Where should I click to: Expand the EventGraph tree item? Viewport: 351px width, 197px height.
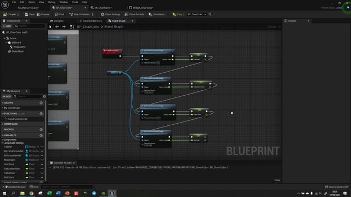pyautogui.click(x=2, y=108)
